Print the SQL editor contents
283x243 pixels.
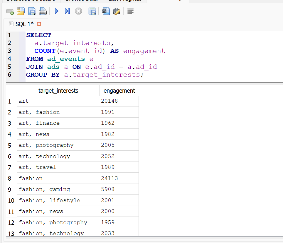pos(43,11)
